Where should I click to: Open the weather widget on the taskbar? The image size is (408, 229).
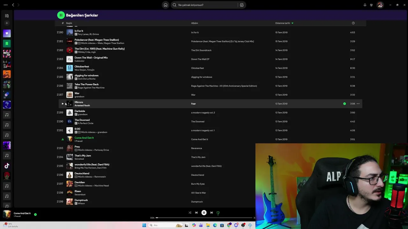pyautogui.click(x=11, y=225)
